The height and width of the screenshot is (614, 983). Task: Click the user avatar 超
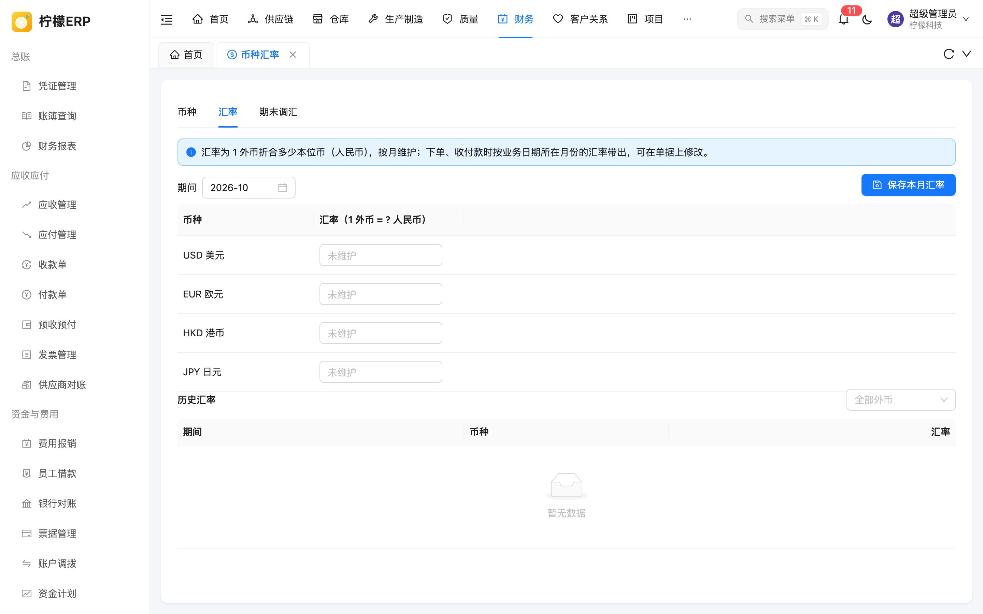tap(895, 19)
